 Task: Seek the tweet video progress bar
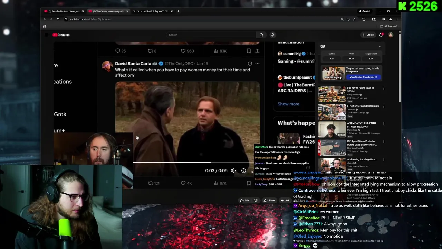(x=193, y=162)
